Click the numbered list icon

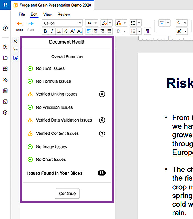(x=133, y=31)
